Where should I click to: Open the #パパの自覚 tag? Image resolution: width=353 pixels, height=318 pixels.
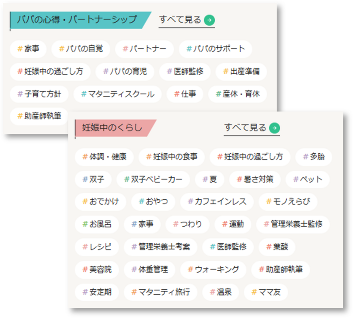(x=81, y=49)
